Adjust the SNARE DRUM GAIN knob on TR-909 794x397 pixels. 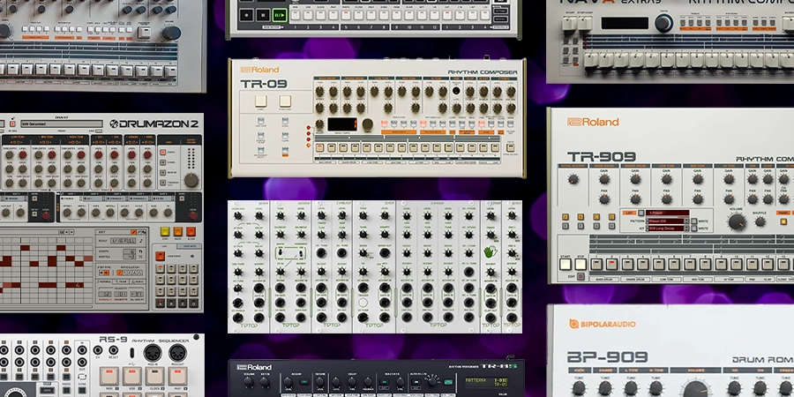coord(635,179)
